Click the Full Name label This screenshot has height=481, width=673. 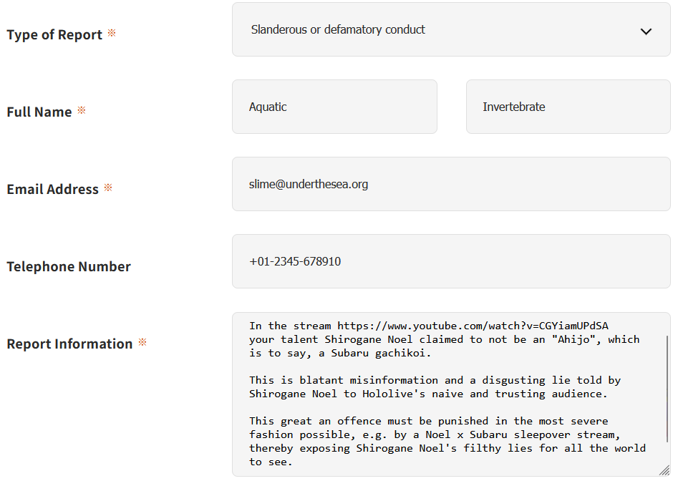click(39, 112)
